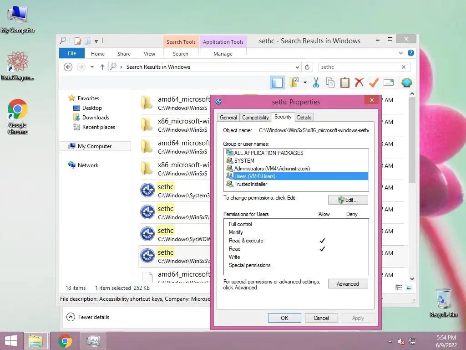Image resolution: width=466 pixels, height=350 pixels.
Task: Open the File menu tab
Action: coord(72,53)
